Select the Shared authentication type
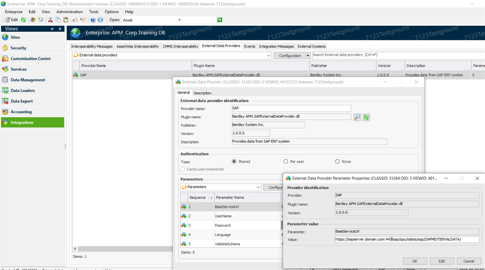Viewport: 485px width, 270px height. (x=234, y=162)
